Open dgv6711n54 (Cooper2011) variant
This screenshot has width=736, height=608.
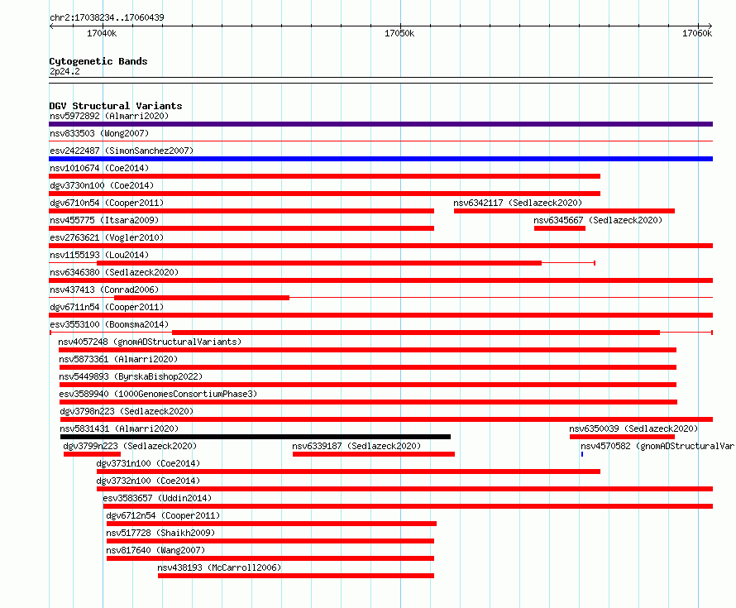(107, 307)
